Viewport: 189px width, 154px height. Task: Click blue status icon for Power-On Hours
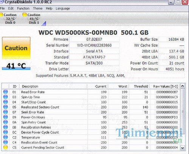(x=5, y=117)
